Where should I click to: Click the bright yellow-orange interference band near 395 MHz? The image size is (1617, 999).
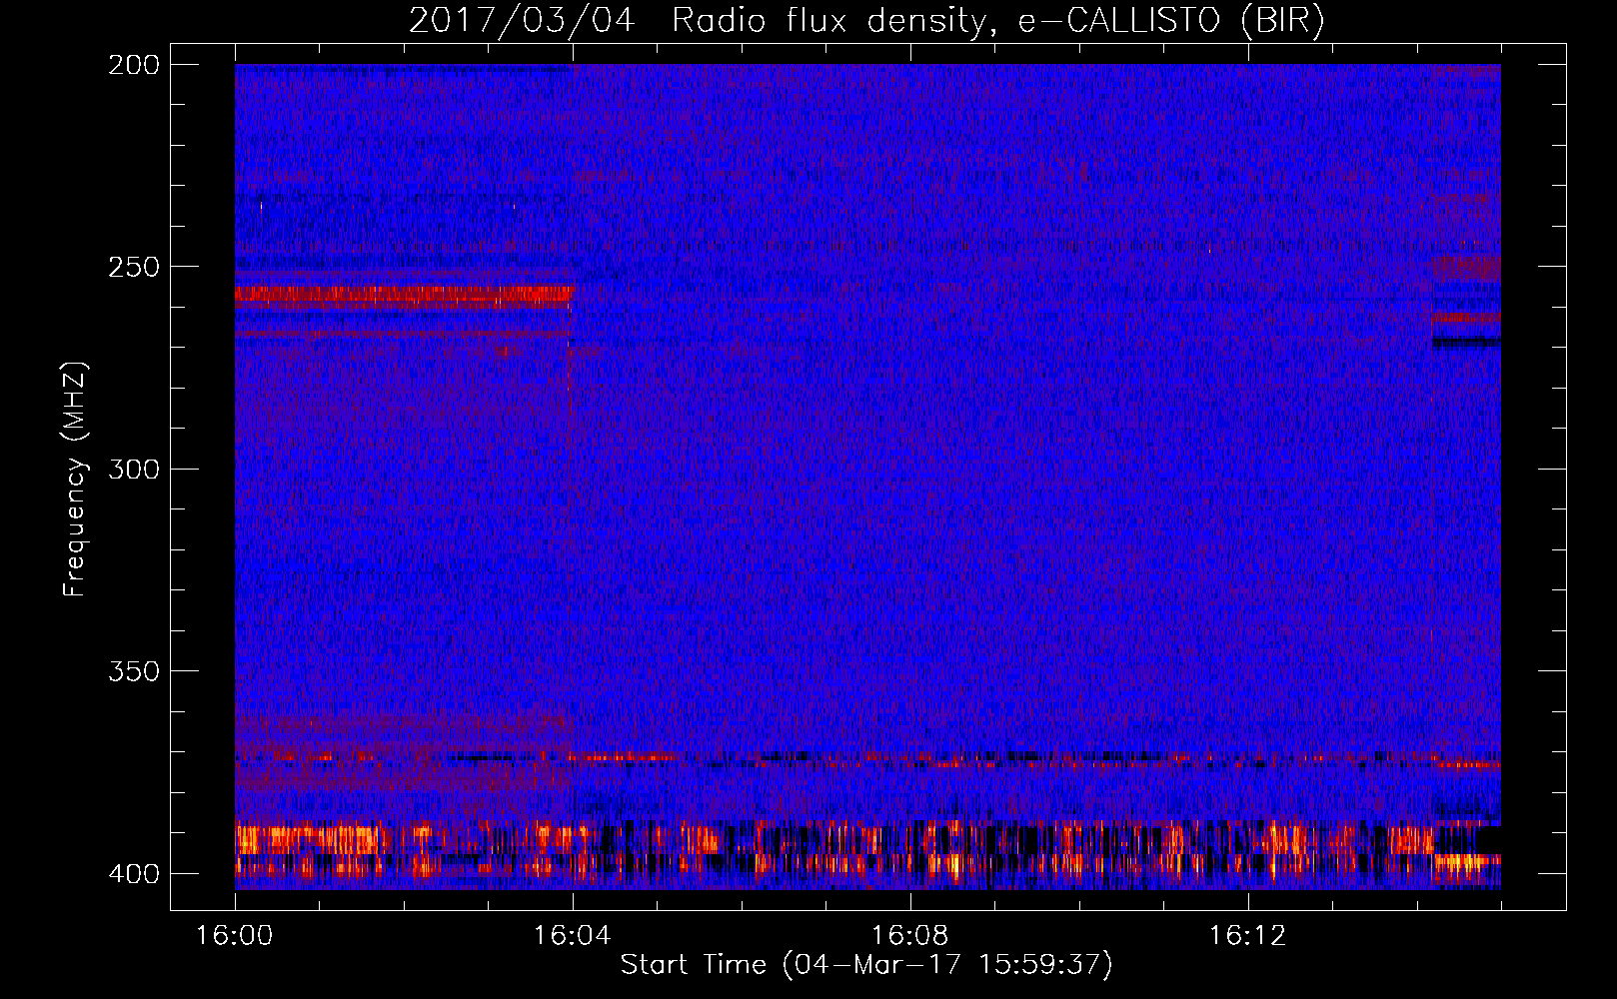point(867,852)
